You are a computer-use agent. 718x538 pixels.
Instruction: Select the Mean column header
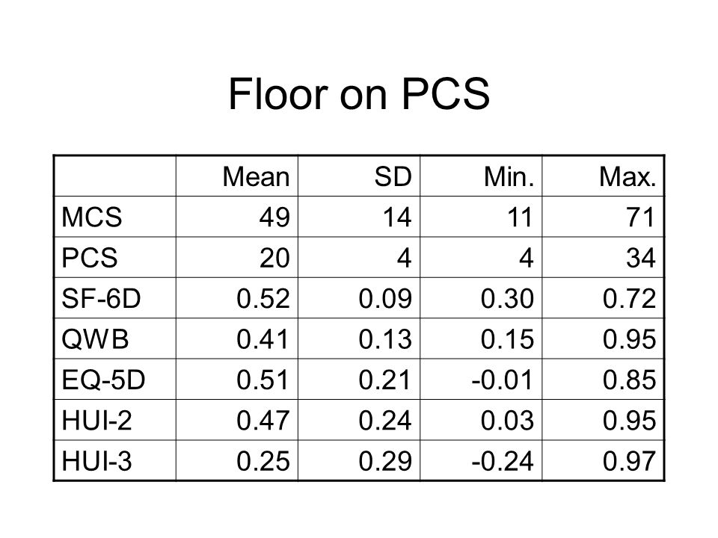(256, 177)
